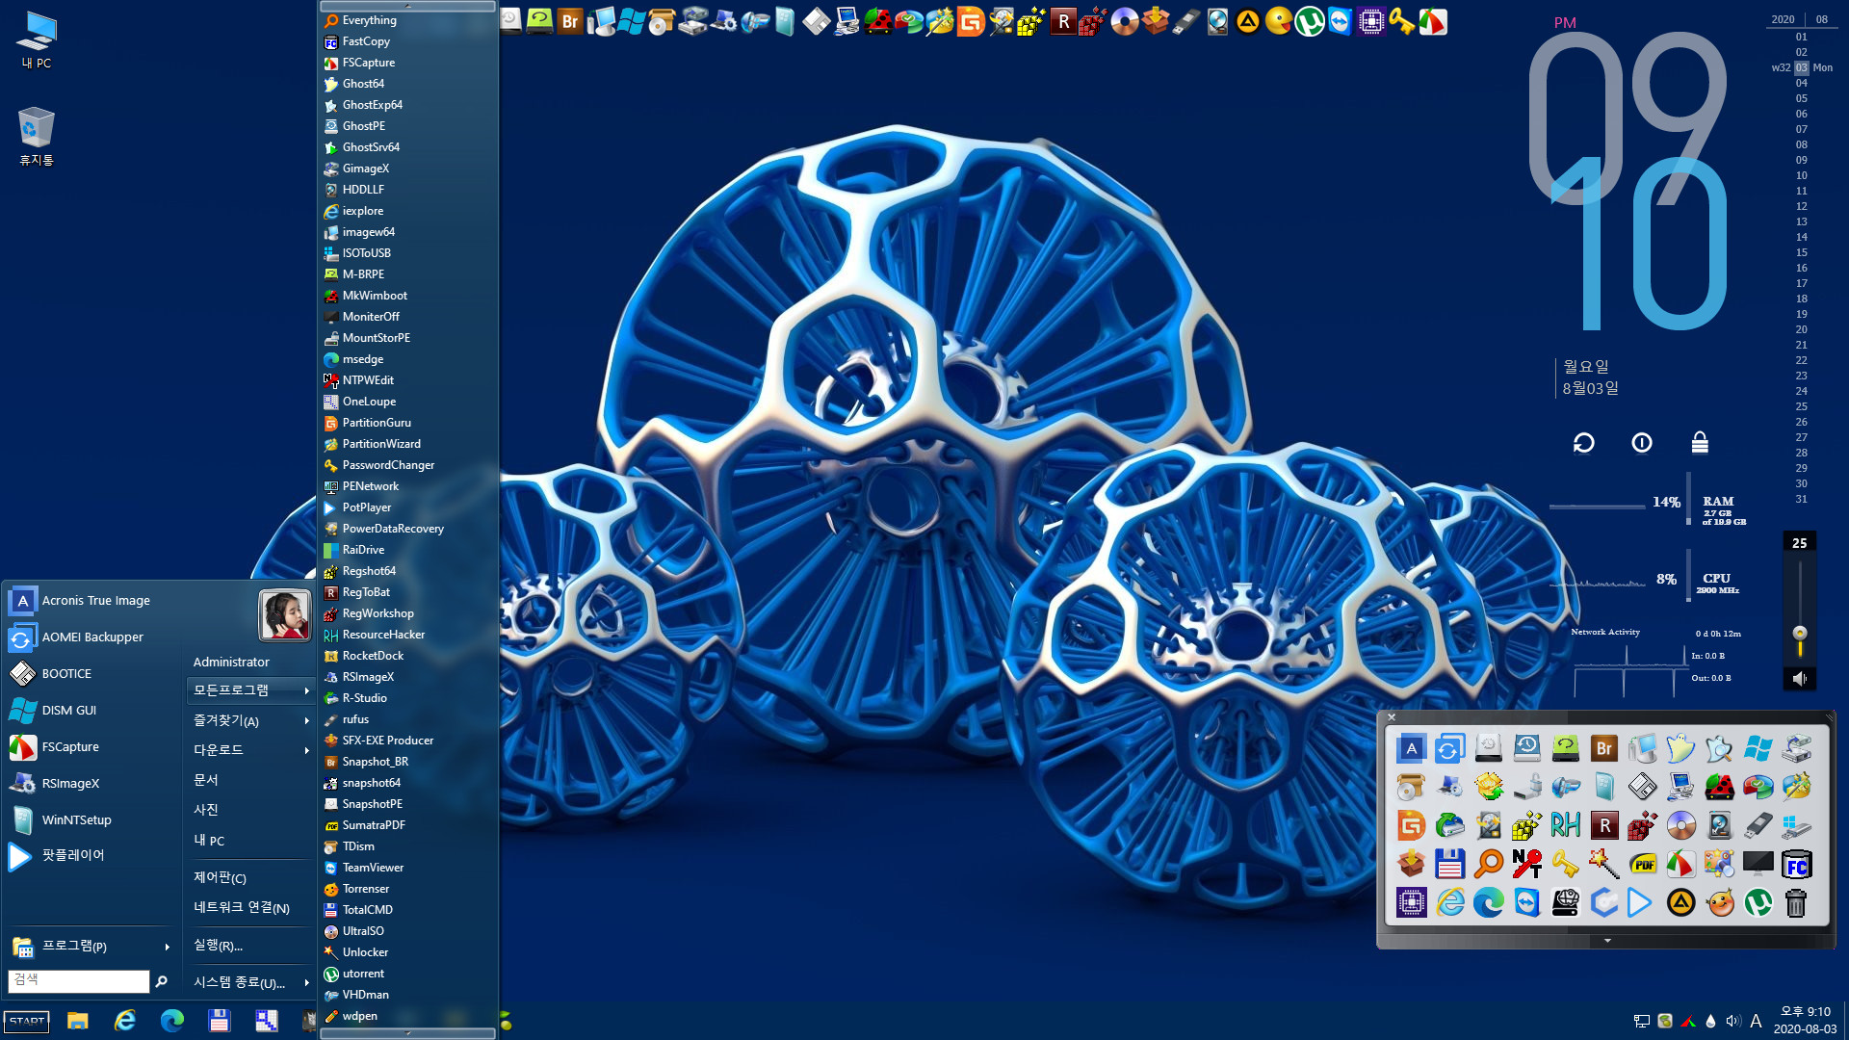The image size is (1849, 1040).
Task: Open 네트워크 연결(N) in the start menu
Action: pyautogui.click(x=252, y=908)
